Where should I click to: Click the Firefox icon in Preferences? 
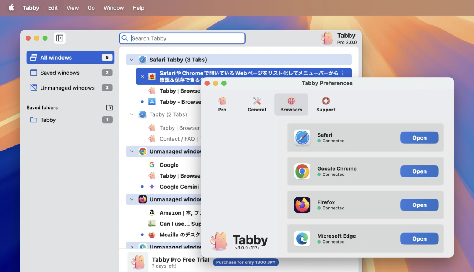point(302,205)
